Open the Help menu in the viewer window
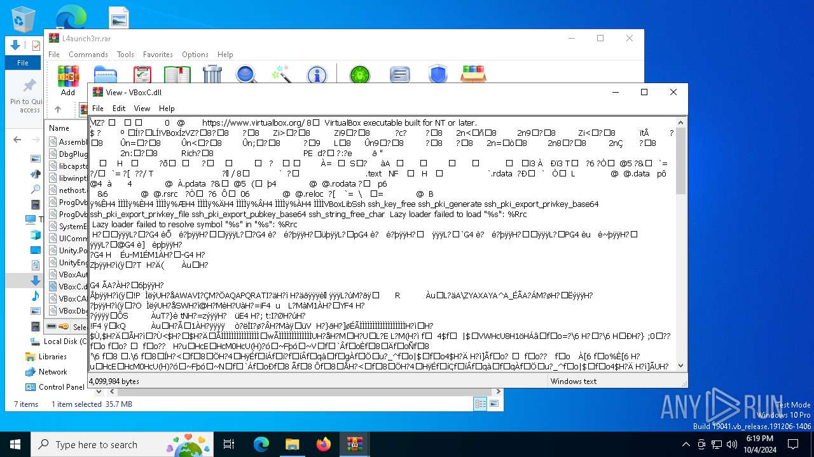 167,109
